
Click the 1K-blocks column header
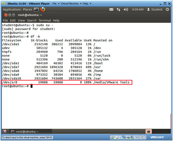[39, 40]
